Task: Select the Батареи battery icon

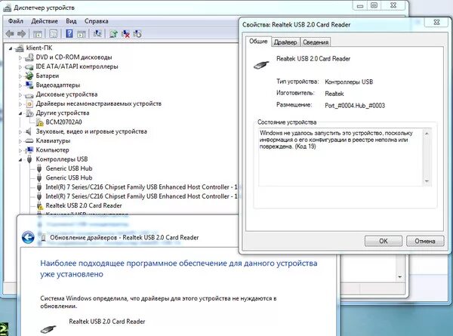Action: click(29, 76)
